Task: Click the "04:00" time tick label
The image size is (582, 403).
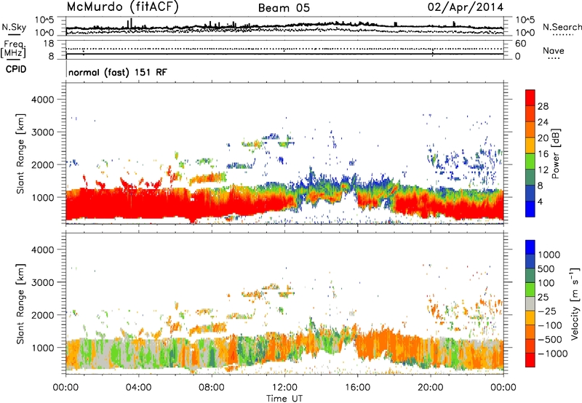Action: 138,388
